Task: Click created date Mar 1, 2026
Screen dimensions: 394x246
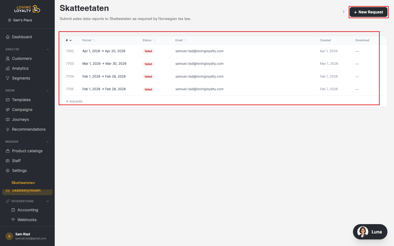Action: (x=329, y=64)
